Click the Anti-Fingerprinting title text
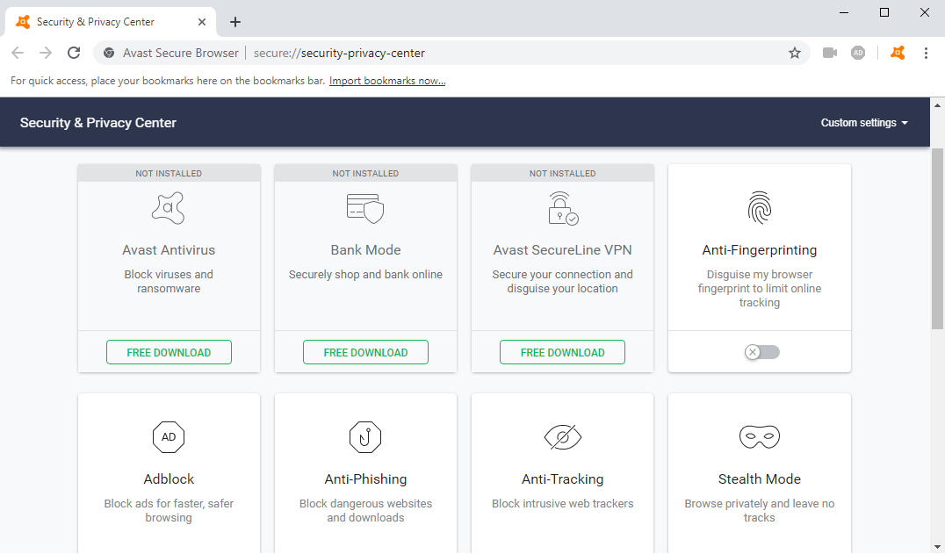Image resolution: width=945 pixels, height=554 pixels. point(760,250)
